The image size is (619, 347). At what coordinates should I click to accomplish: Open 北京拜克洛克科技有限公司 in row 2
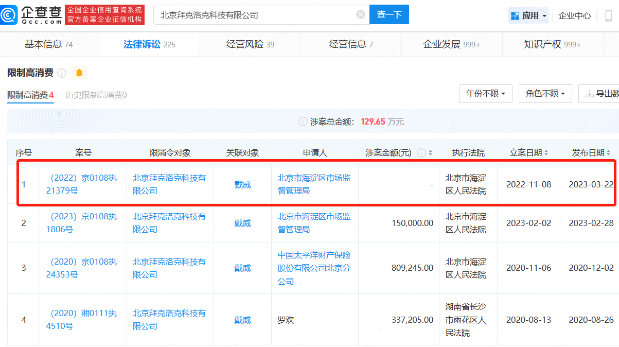pyautogui.click(x=169, y=223)
